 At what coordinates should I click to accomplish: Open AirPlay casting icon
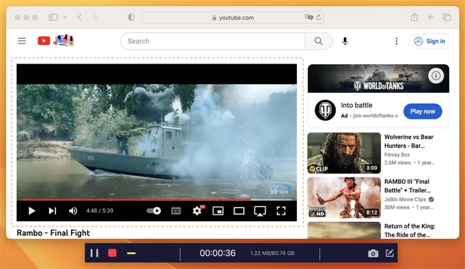coord(260,211)
